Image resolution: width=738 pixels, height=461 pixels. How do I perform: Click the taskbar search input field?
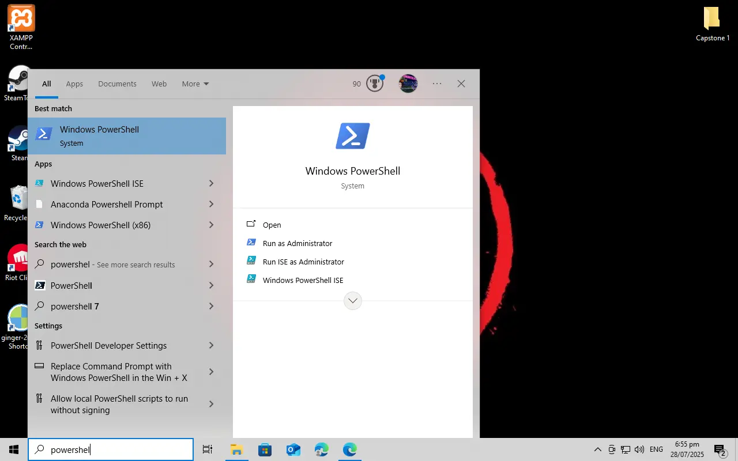click(111, 449)
